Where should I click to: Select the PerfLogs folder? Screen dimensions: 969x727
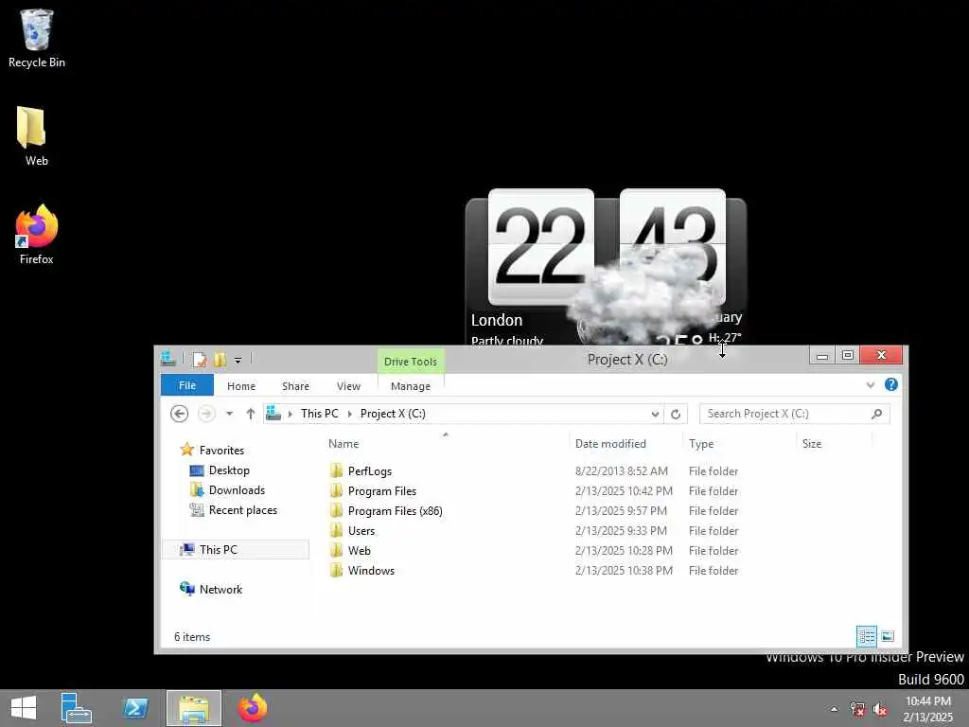pyautogui.click(x=370, y=471)
